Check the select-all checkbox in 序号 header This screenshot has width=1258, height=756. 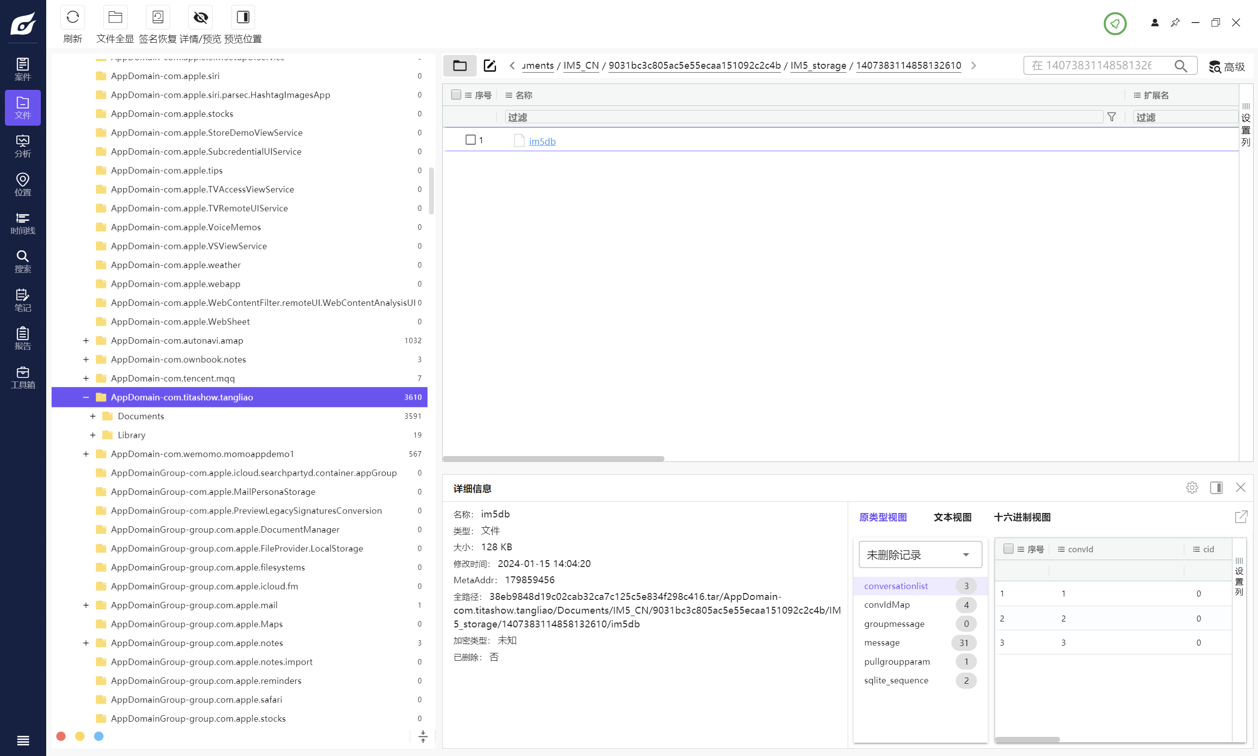(456, 95)
